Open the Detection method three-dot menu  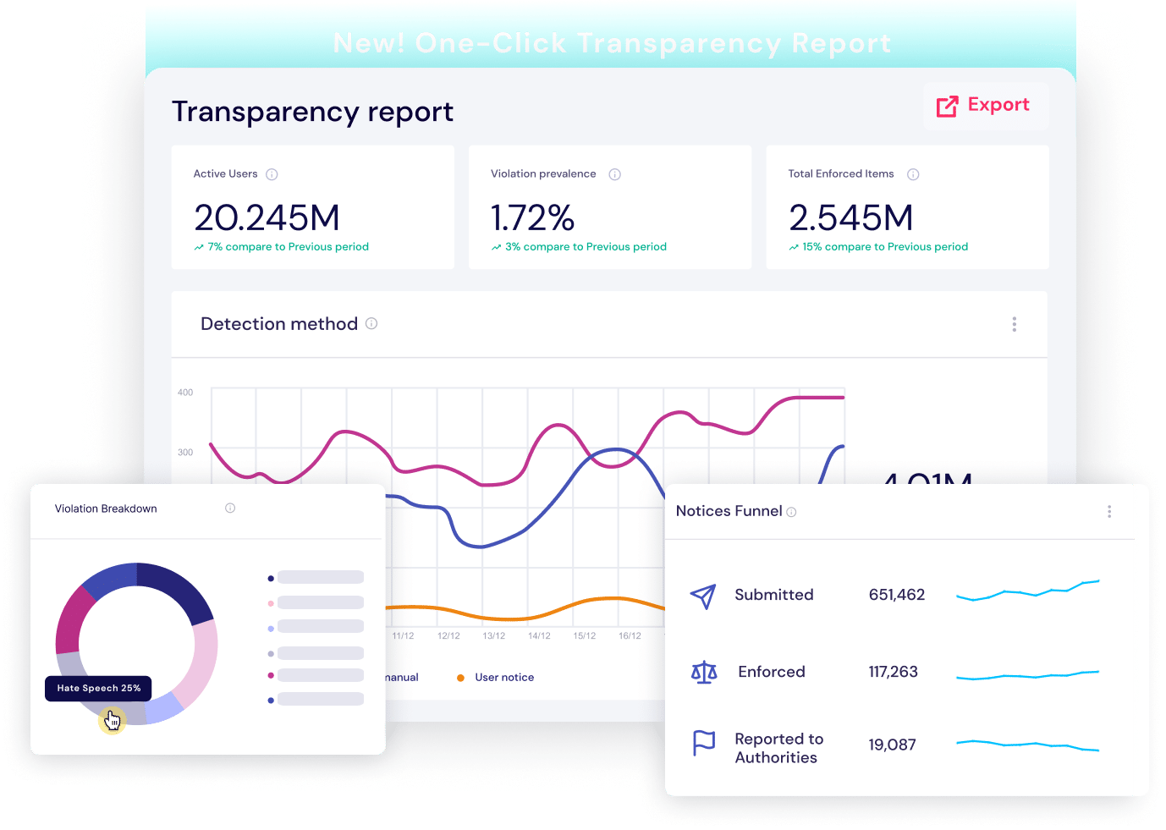(x=1014, y=324)
